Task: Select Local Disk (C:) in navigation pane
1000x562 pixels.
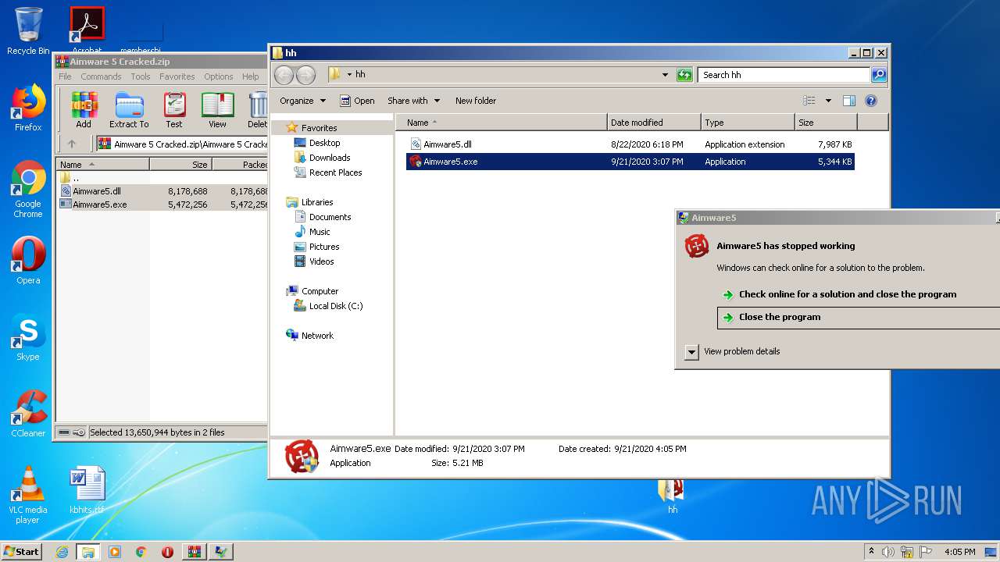Action: click(336, 306)
